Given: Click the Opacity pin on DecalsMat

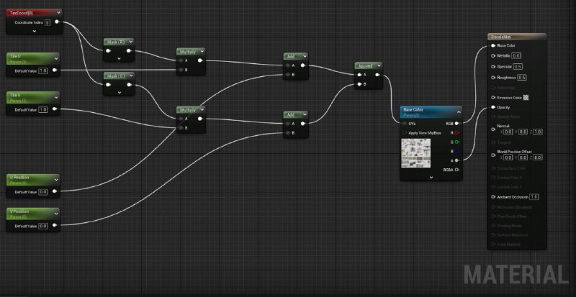Looking at the screenshot, I should 493,107.
